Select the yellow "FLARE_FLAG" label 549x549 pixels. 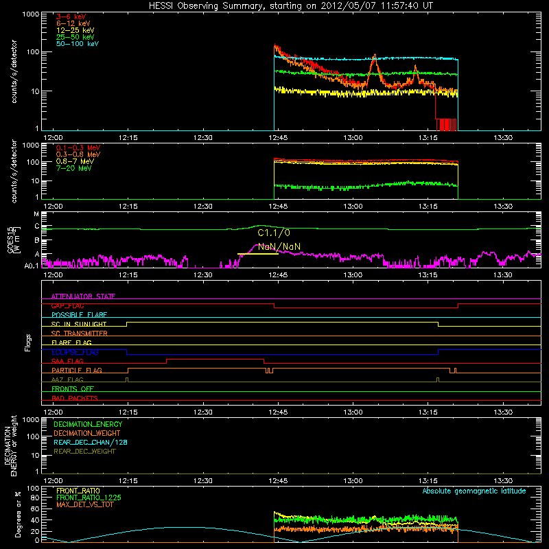click(71, 342)
